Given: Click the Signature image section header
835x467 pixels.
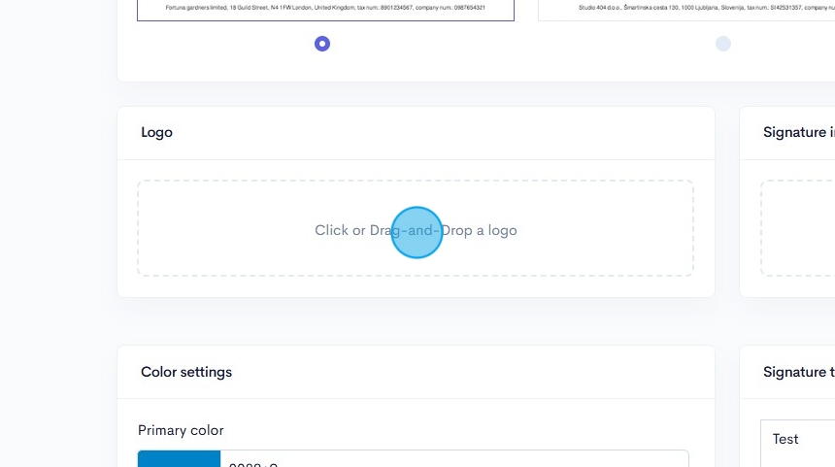Looking at the screenshot, I should pos(798,132).
